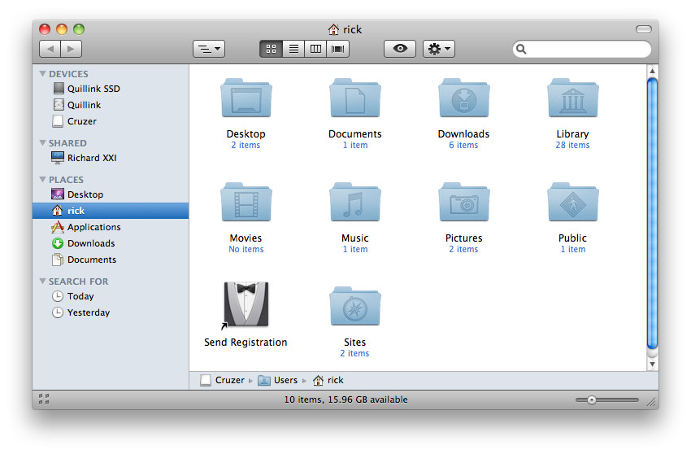Collapse the DEVICES section triangle
The width and height of the screenshot is (691, 454).
point(43,74)
